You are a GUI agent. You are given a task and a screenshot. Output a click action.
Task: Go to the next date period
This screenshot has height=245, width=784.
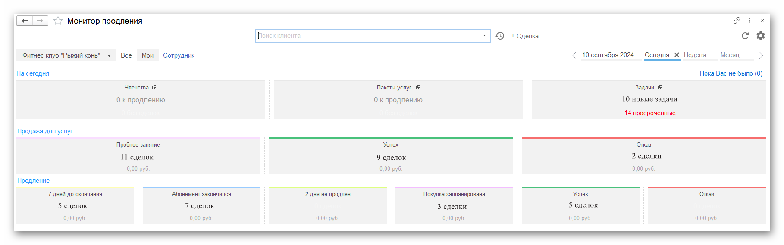pyautogui.click(x=761, y=55)
